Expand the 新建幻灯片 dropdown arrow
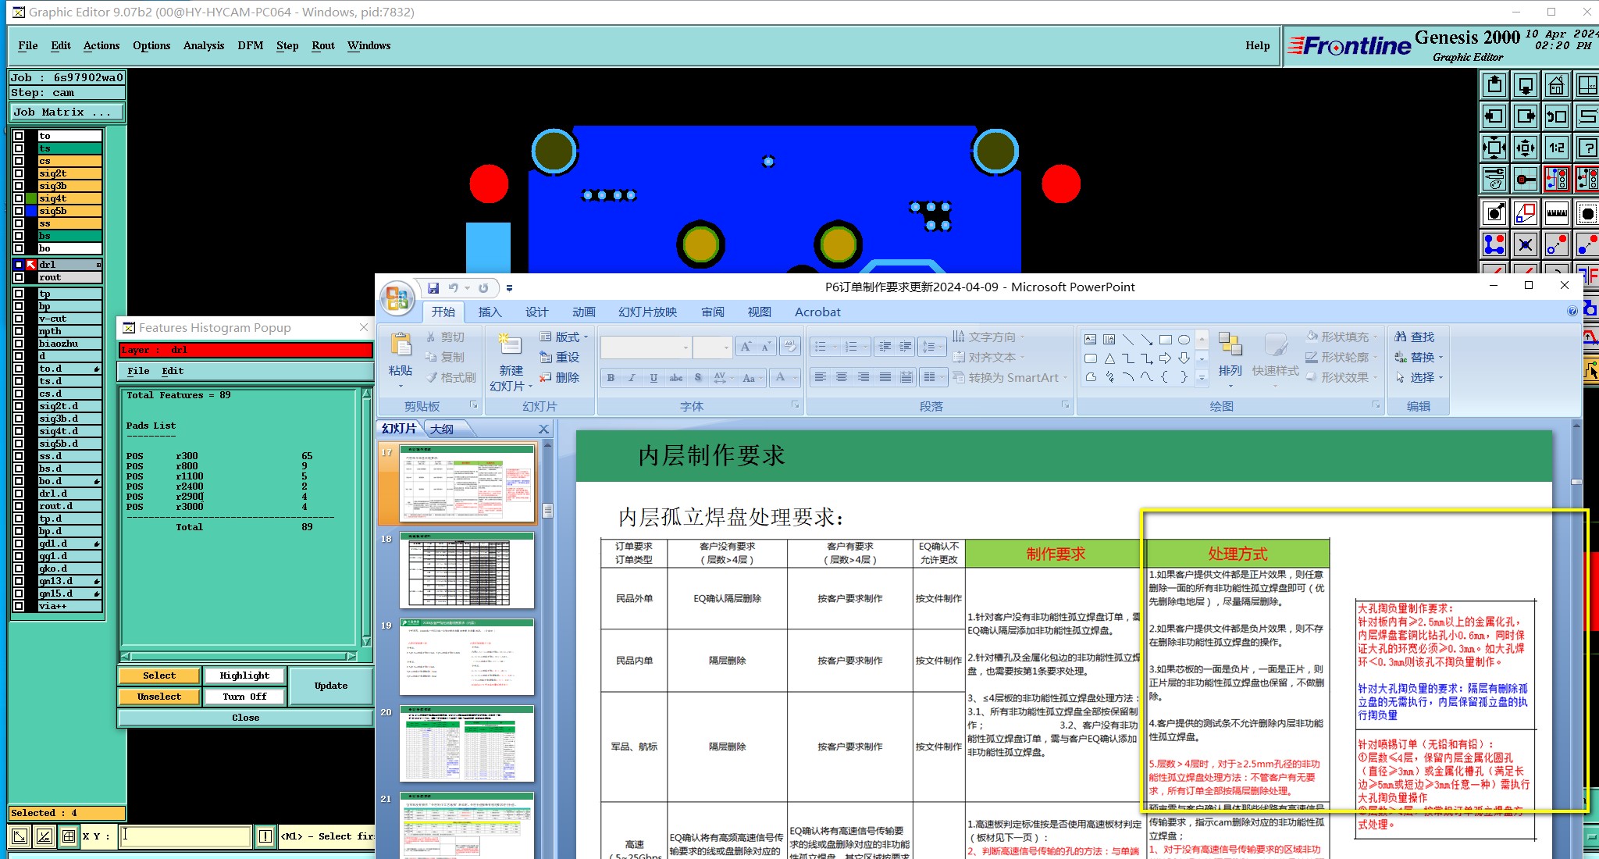1599x859 pixels. coord(530,387)
